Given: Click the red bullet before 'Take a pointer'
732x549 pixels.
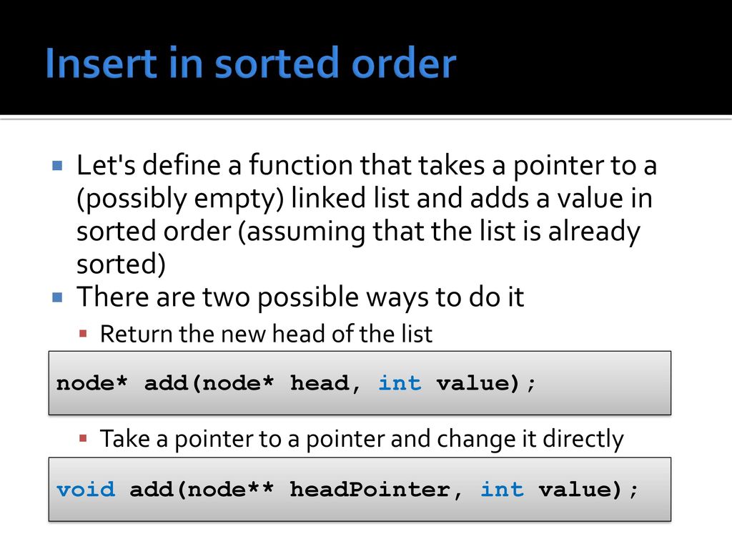Looking at the screenshot, I should 83,438.
